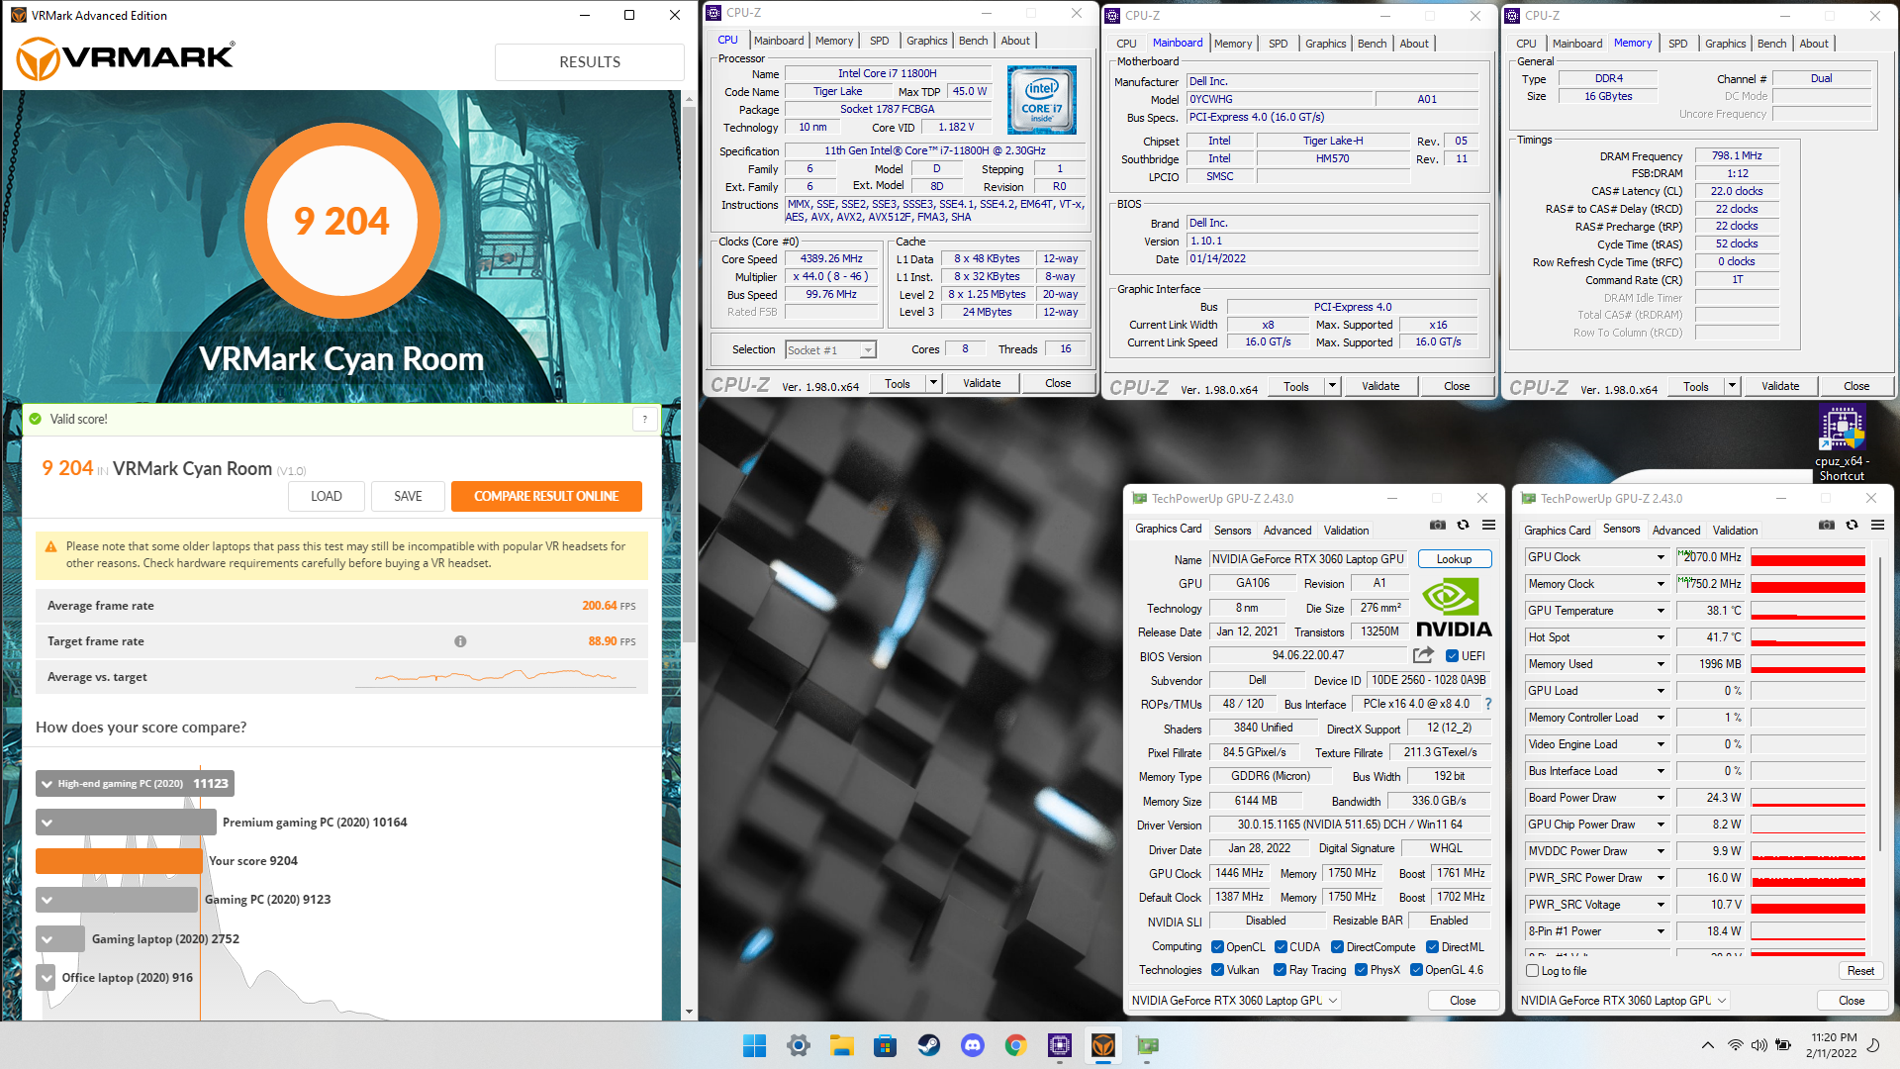Open CPU-Z Socket #1 selection dropdown

[x=830, y=350]
